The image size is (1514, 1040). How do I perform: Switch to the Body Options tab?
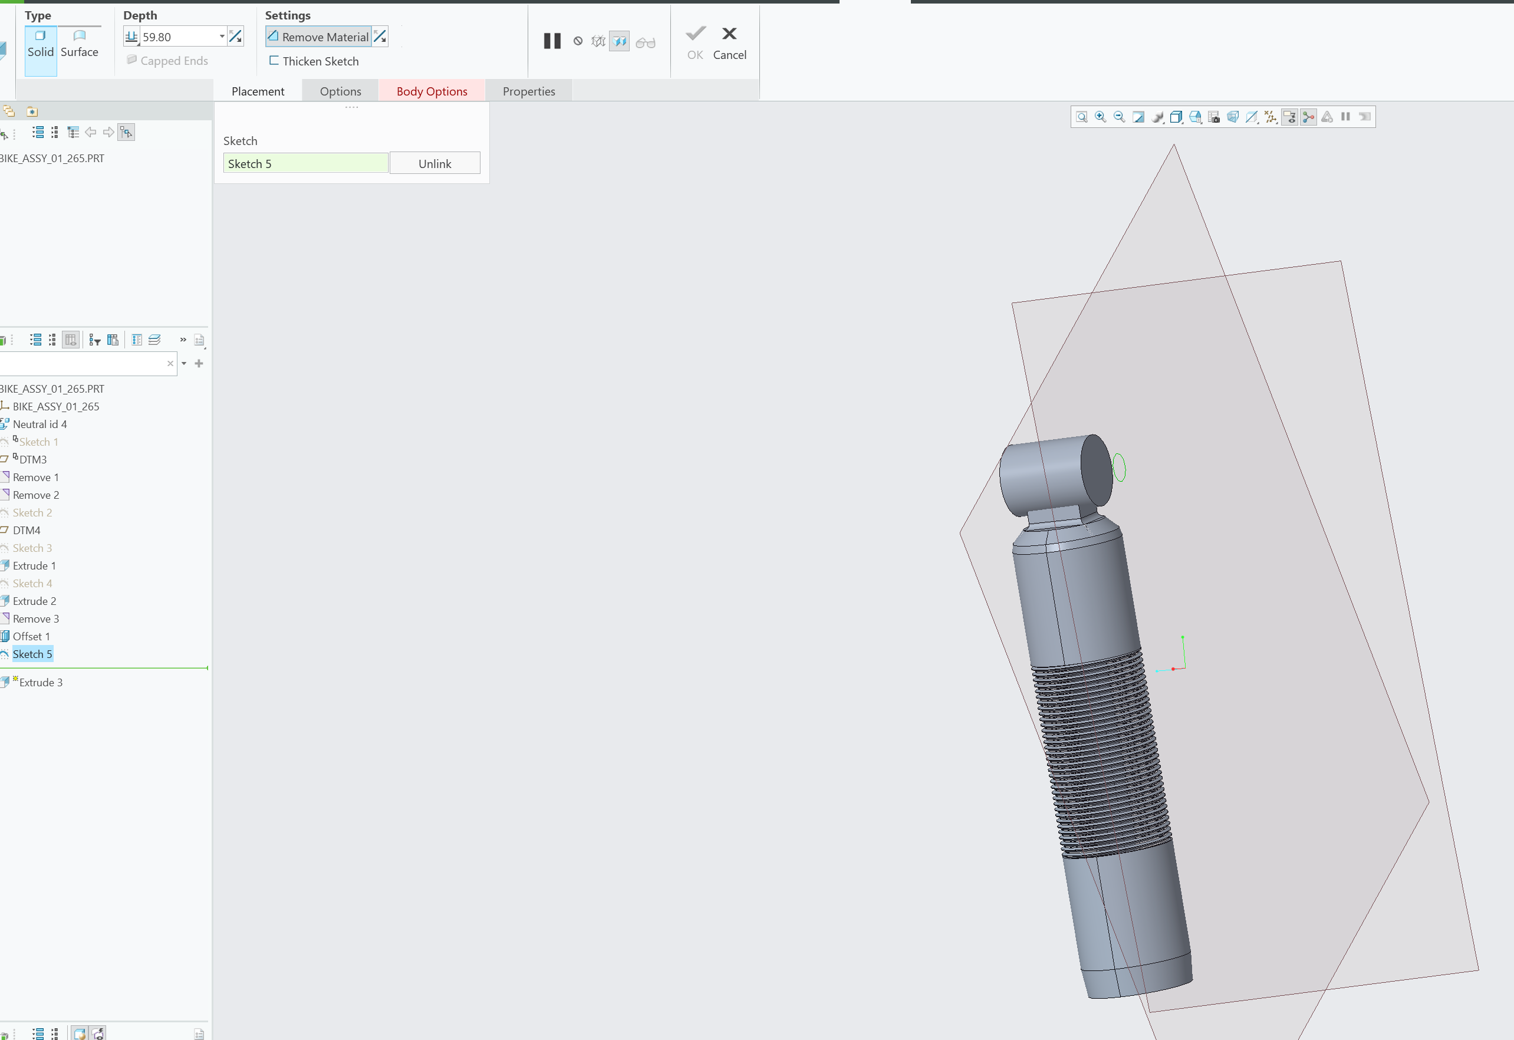coord(432,91)
